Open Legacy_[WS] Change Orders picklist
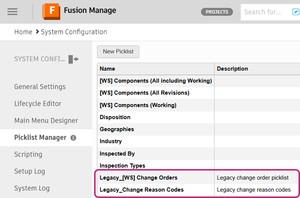 138,178
